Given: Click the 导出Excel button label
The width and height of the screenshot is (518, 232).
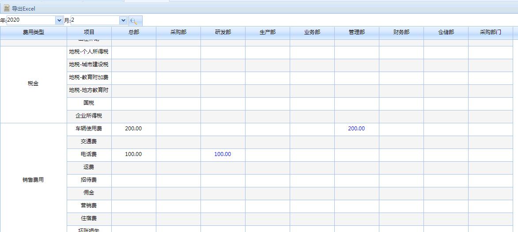Looking at the screenshot, I should coord(23,8).
